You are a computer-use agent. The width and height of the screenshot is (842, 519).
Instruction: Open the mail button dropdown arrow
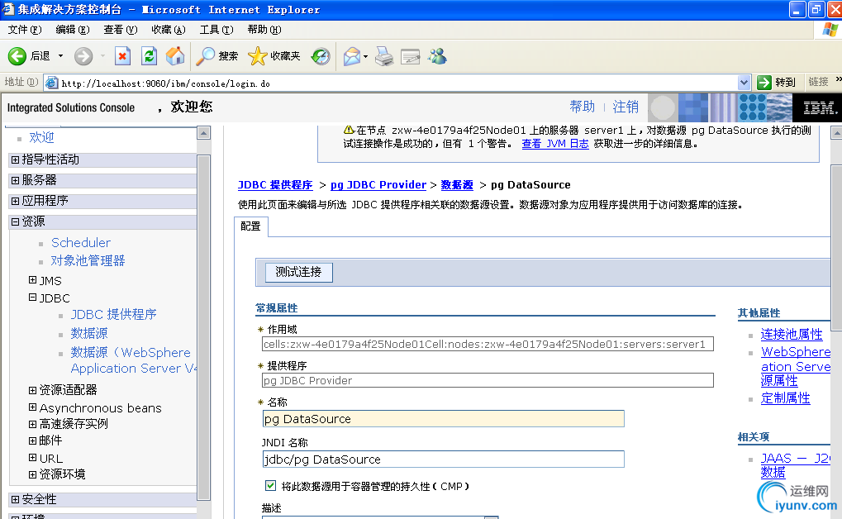coord(366,56)
